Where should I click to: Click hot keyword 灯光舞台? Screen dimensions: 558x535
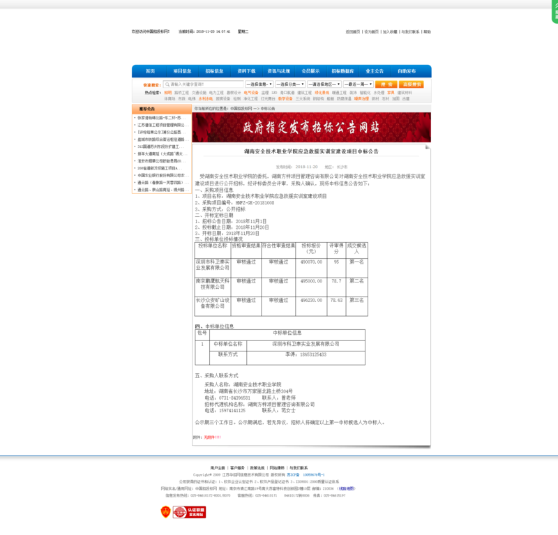268,98
